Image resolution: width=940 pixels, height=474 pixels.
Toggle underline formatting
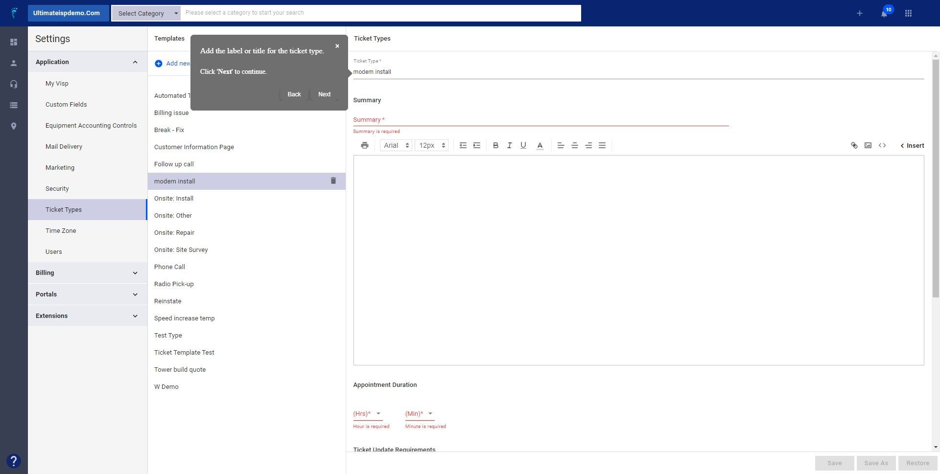(523, 145)
